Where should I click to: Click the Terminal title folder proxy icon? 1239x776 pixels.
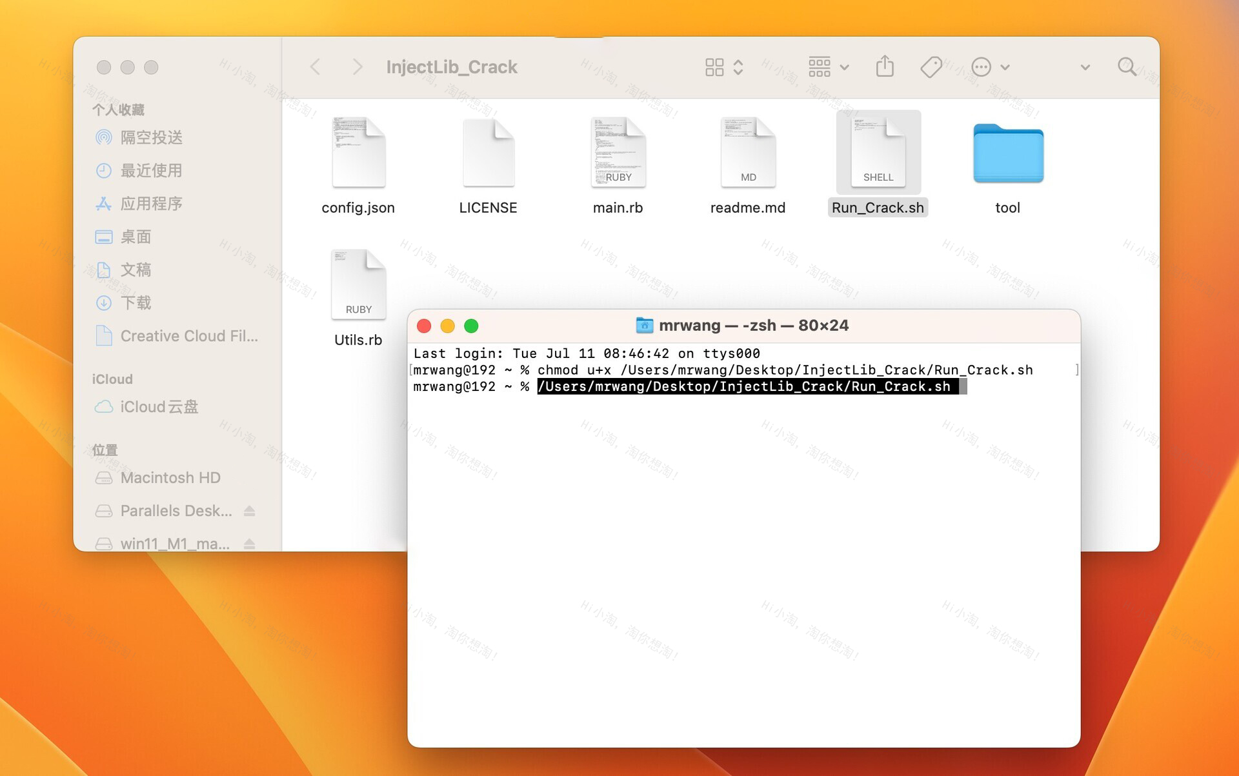coord(644,325)
